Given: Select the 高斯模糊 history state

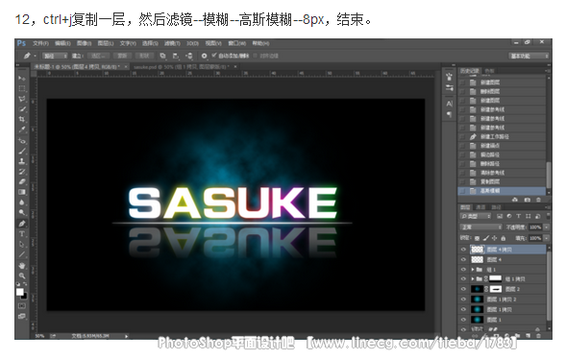Looking at the screenshot, I should [502, 191].
